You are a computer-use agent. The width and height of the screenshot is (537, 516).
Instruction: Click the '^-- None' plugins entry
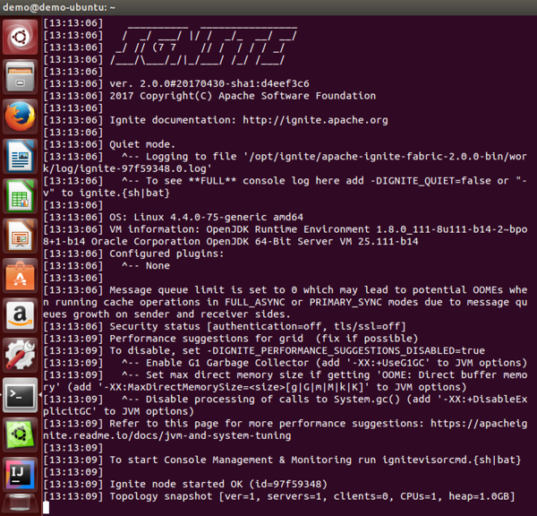[x=146, y=266]
